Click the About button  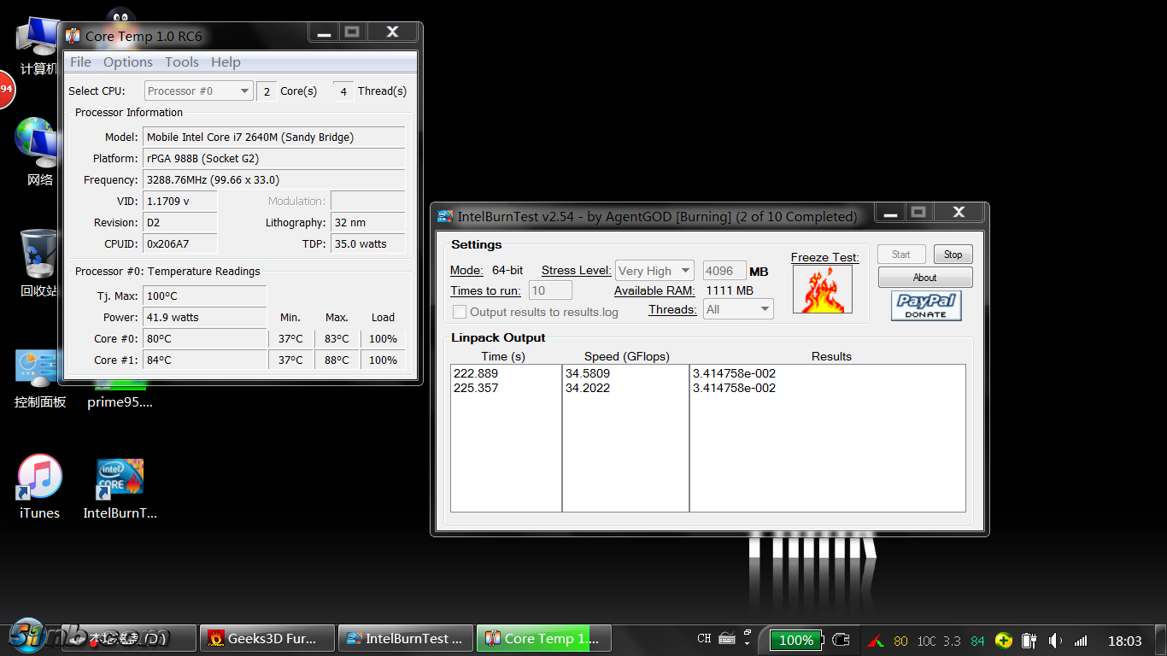click(924, 278)
